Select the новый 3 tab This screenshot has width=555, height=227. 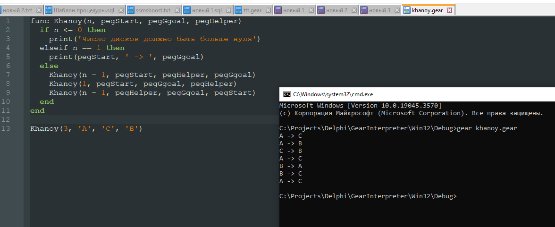[x=379, y=10]
